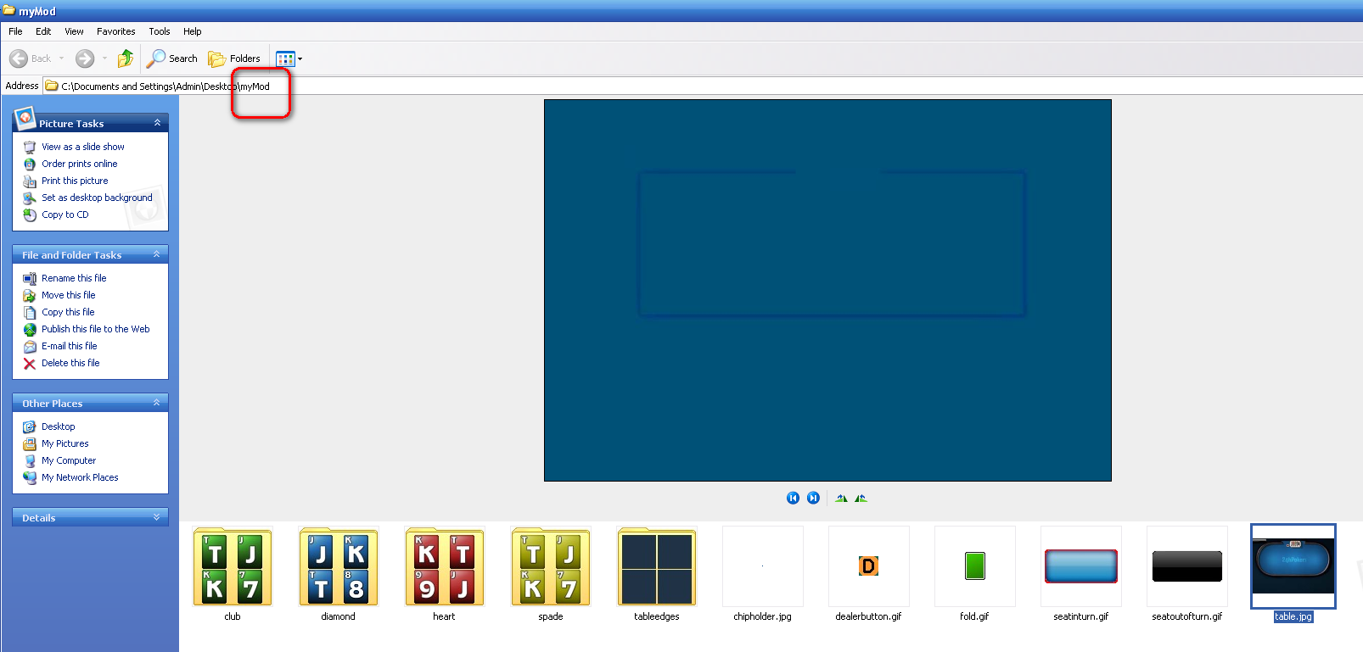Select the seatinturn.gif thumbnail

[1080, 566]
